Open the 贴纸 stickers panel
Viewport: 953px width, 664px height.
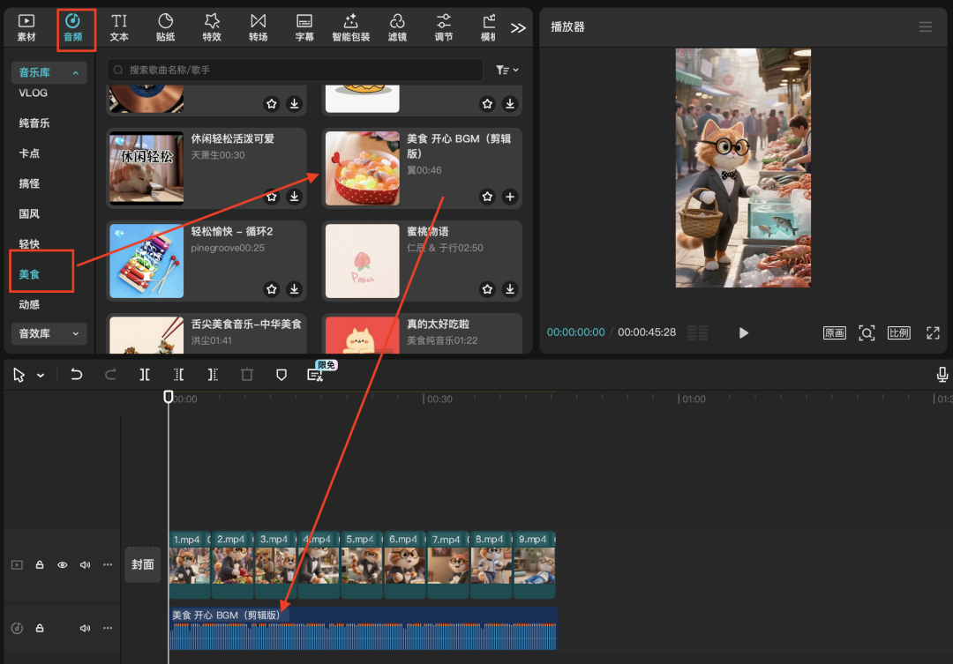click(x=165, y=26)
